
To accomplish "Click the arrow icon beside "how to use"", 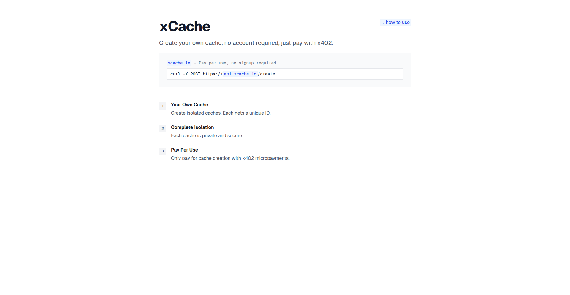I will pos(382,23).
